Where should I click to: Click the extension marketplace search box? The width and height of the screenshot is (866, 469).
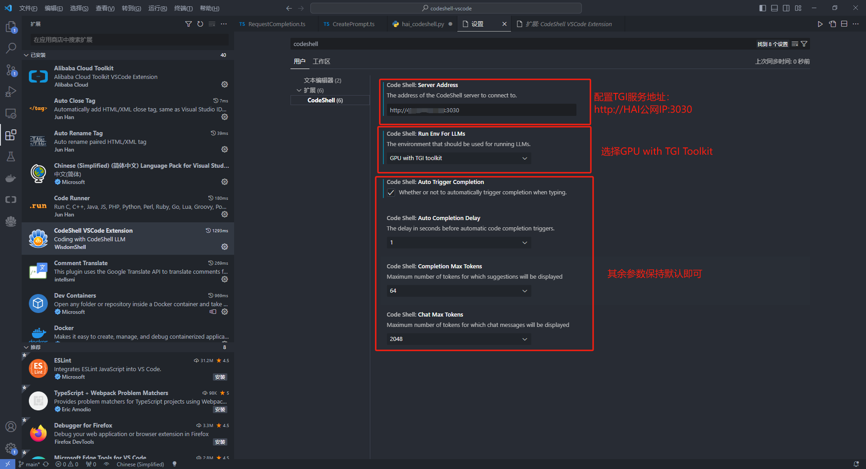coord(129,40)
